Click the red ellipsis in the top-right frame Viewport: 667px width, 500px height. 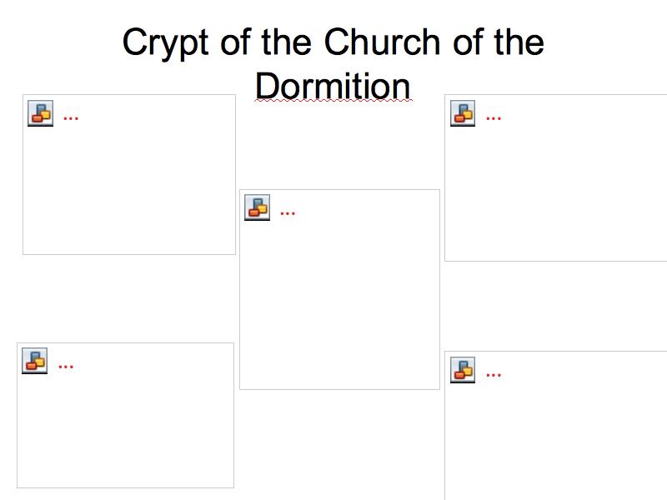click(x=494, y=118)
